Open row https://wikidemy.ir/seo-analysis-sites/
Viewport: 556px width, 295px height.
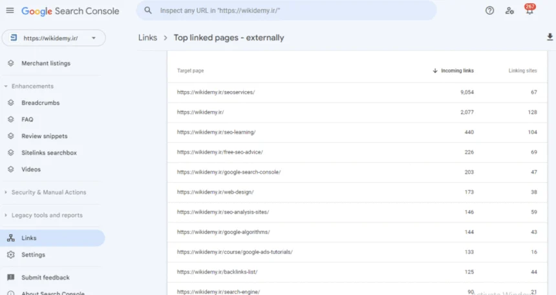[x=357, y=212]
